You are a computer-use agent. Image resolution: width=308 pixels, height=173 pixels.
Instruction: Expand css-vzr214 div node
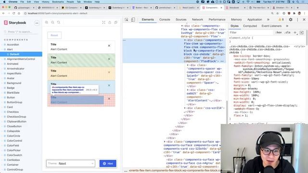click(185, 108)
